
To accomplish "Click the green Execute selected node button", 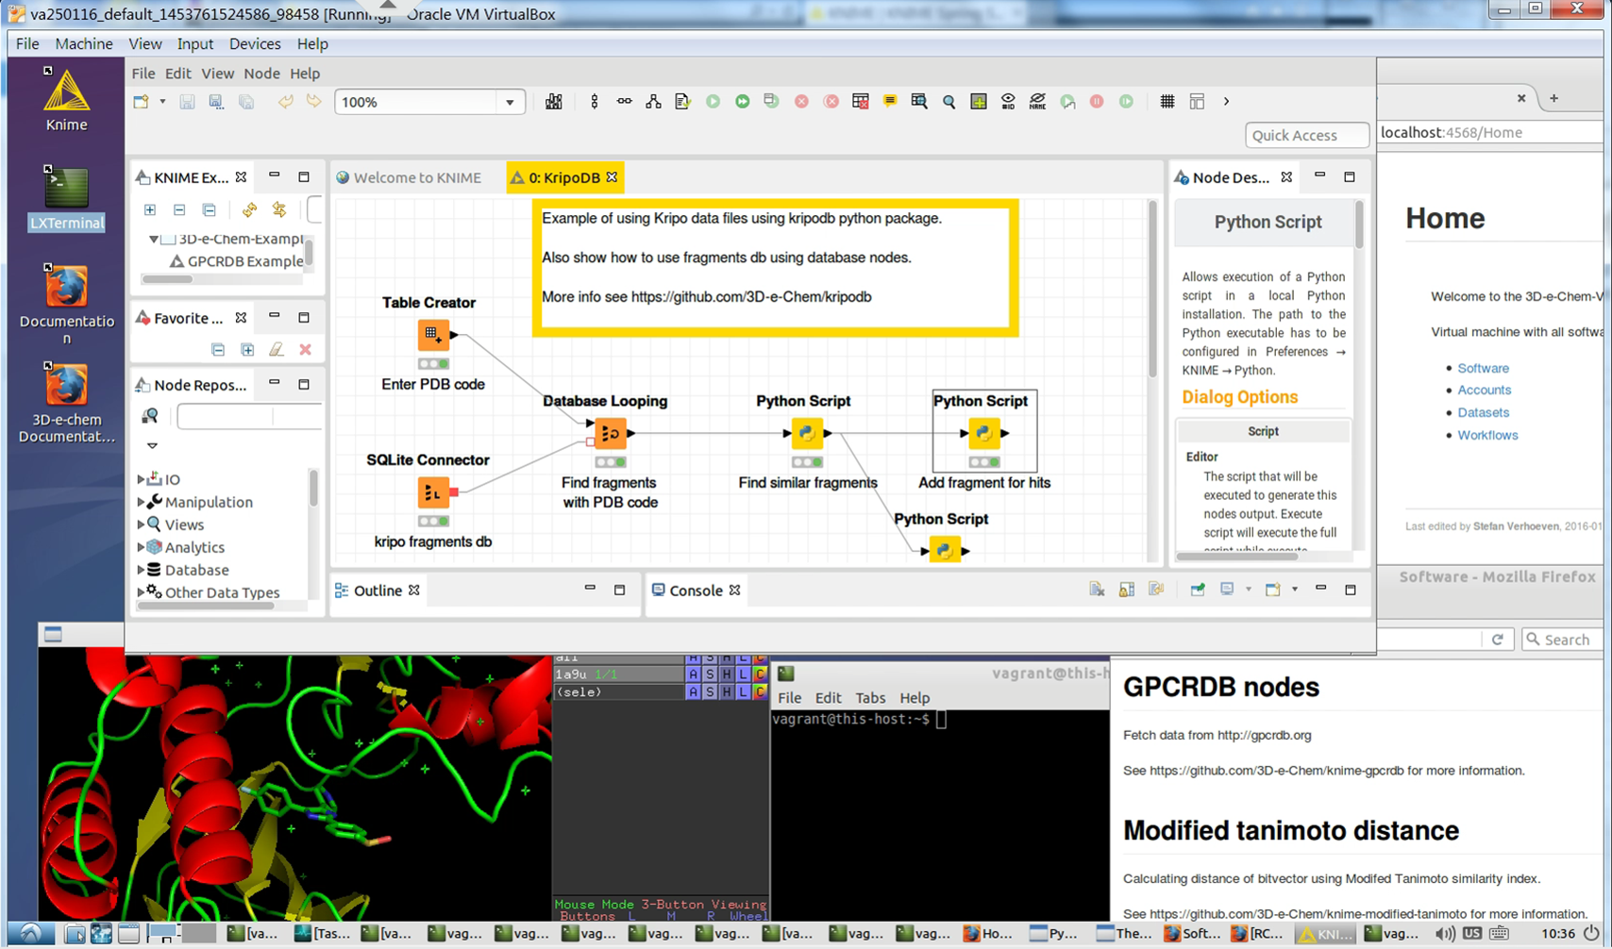I will pyautogui.click(x=713, y=102).
